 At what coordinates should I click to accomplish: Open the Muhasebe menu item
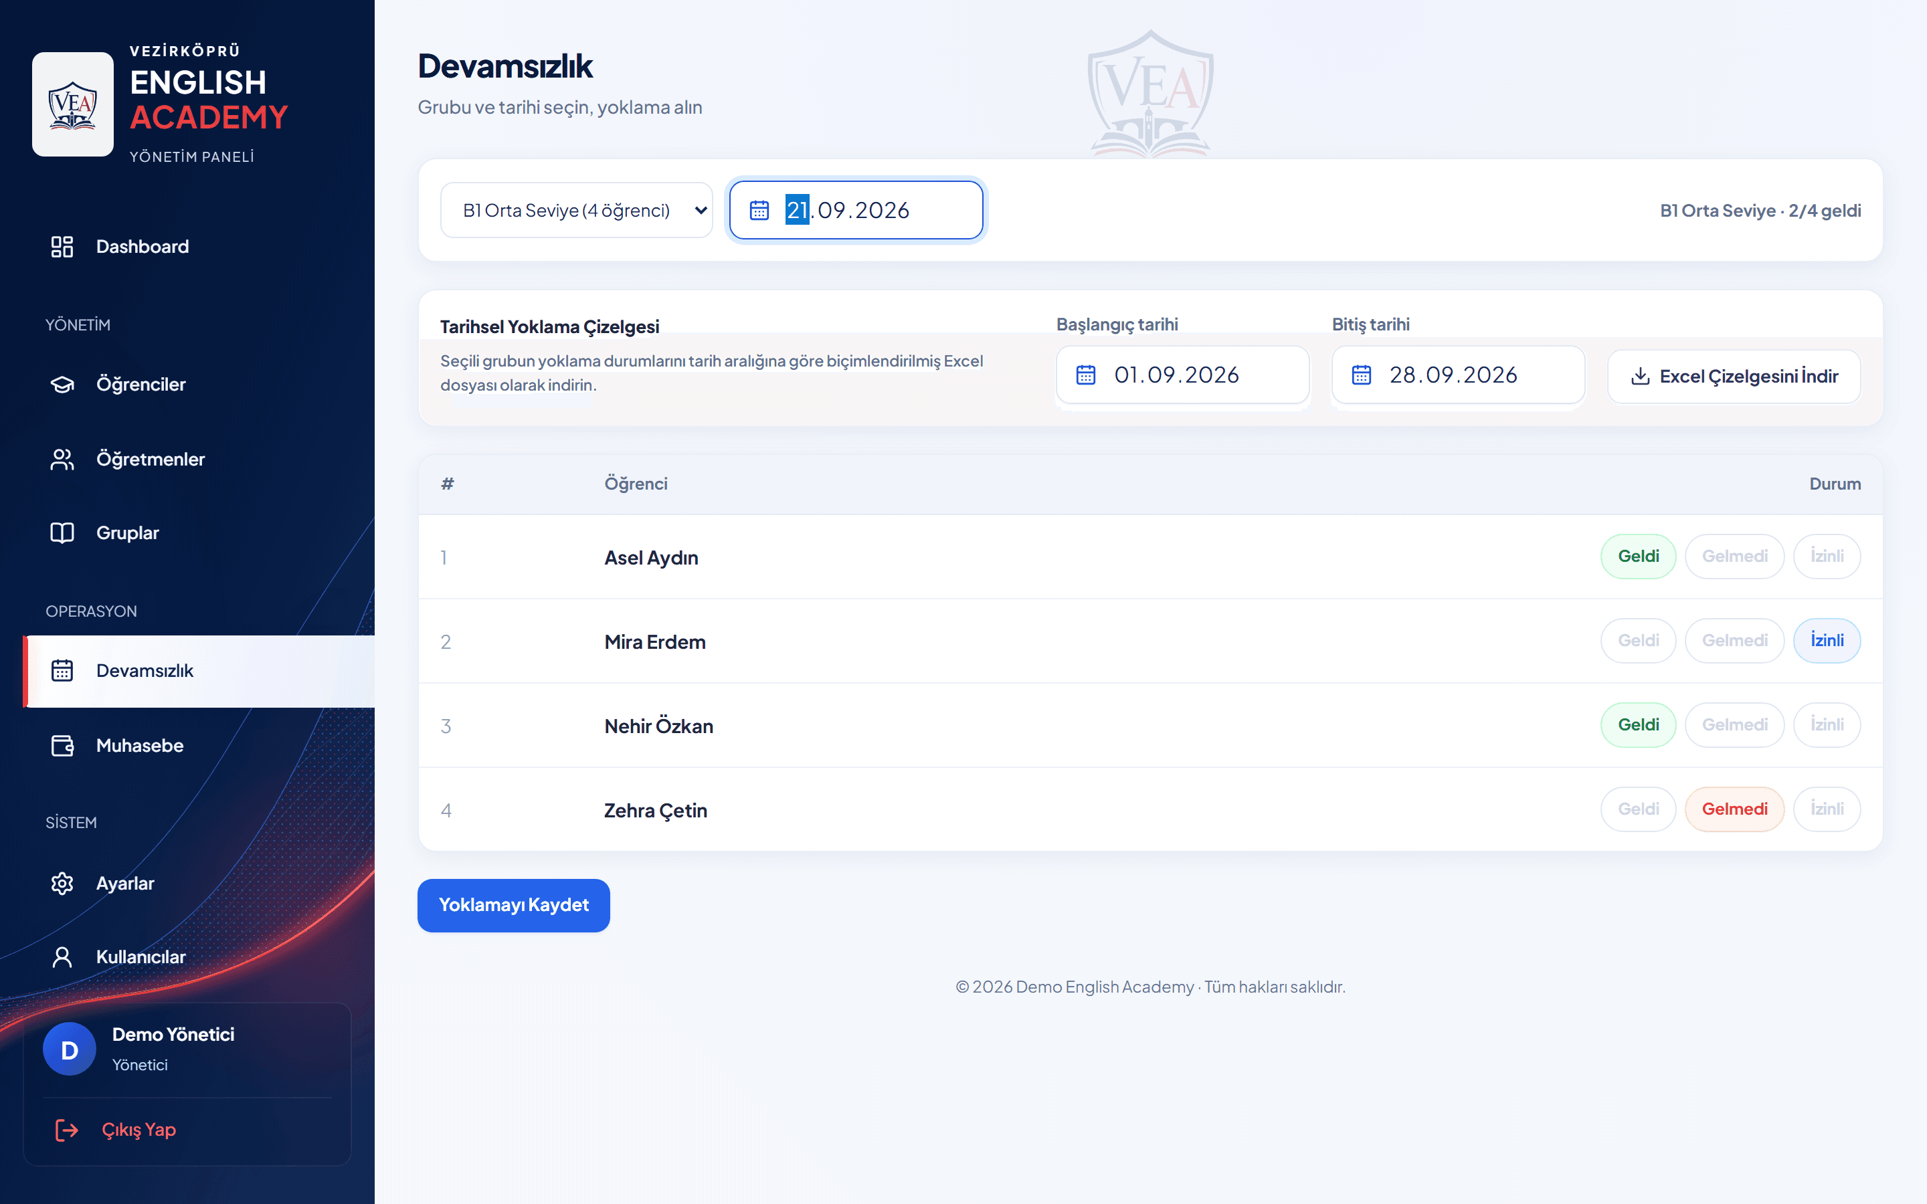[x=199, y=745]
